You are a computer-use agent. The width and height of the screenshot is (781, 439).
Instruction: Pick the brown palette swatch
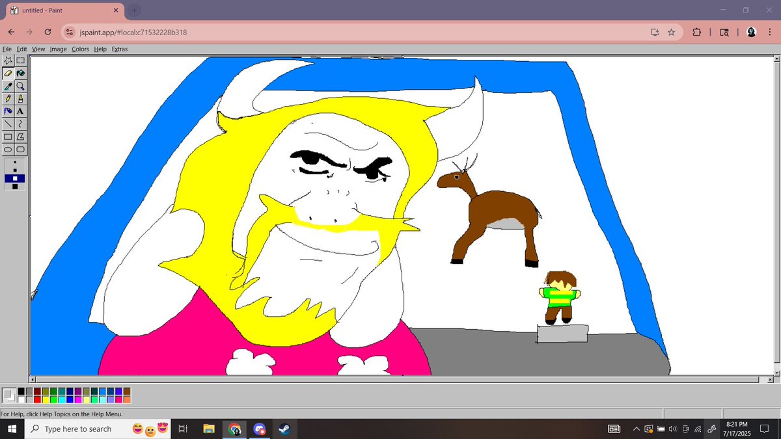coord(127,392)
